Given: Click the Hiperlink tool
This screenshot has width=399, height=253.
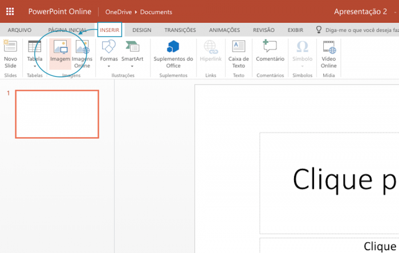Looking at the screenshot, I should pyautogui.click(x=211, y=51).
